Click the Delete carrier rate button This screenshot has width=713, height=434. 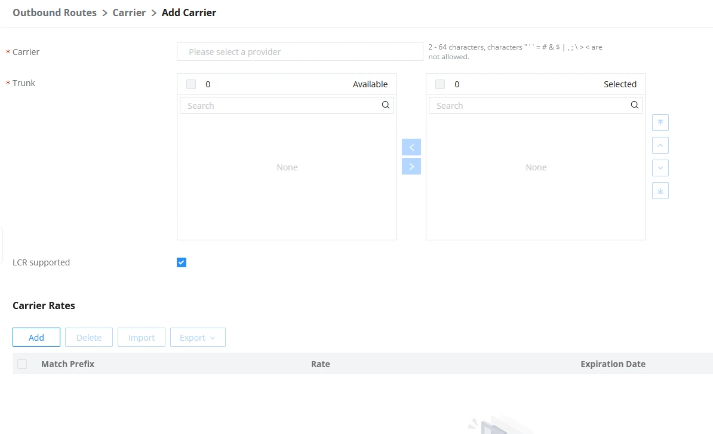[x=88, y=337]
